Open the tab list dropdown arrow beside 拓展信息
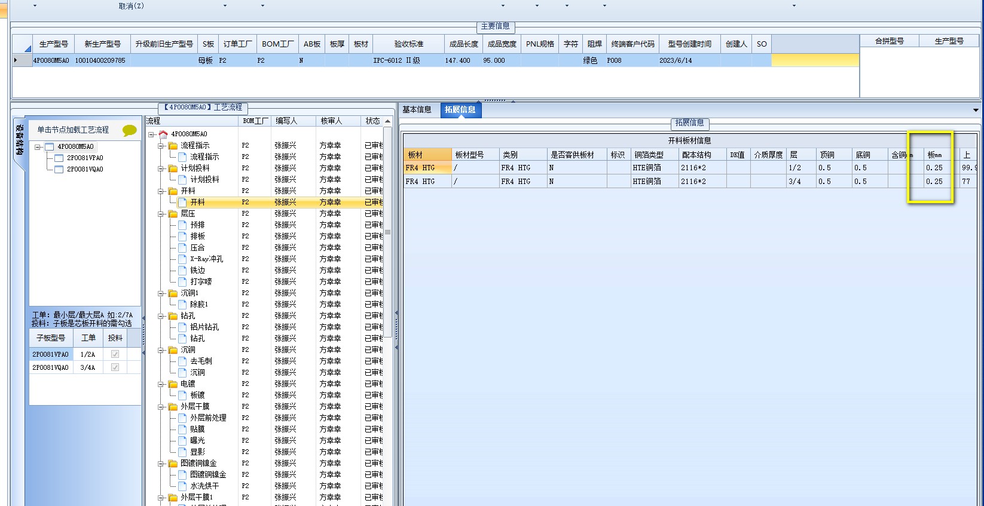The height and width of the screenshot is (506, 984). pos(976,111)
